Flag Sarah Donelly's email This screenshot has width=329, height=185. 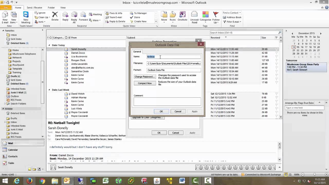coord(277,49)
